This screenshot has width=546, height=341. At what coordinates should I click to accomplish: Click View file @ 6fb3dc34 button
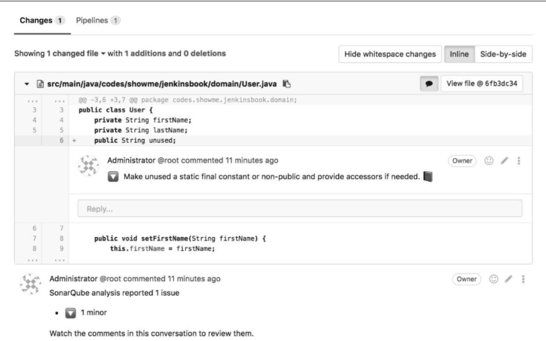[481, 84]
